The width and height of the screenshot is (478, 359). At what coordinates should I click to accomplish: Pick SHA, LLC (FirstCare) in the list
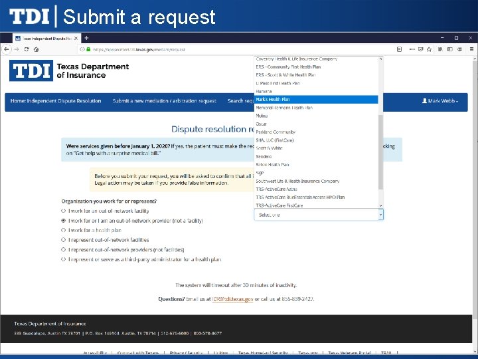[316, 140]
